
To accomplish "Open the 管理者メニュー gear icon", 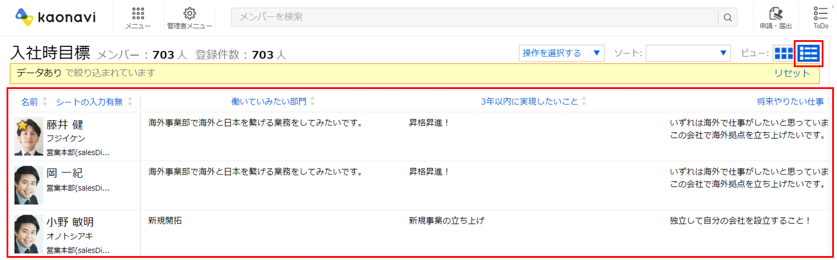I will [189, 13].
